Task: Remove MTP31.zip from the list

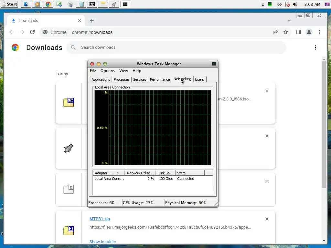Action: 267,219
